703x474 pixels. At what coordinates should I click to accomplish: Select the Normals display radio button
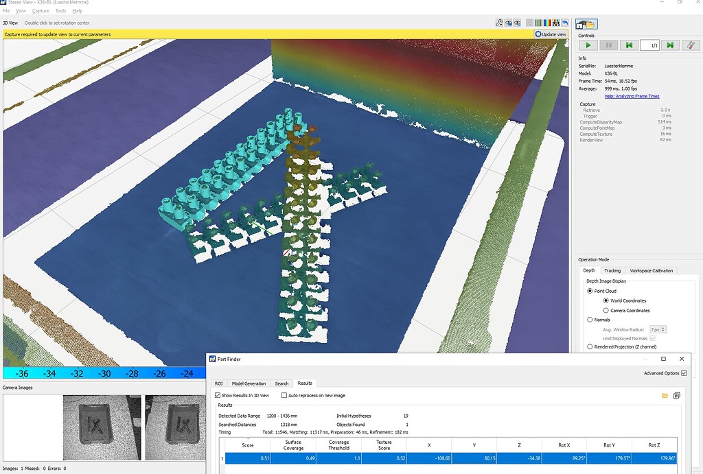(590, 320)
